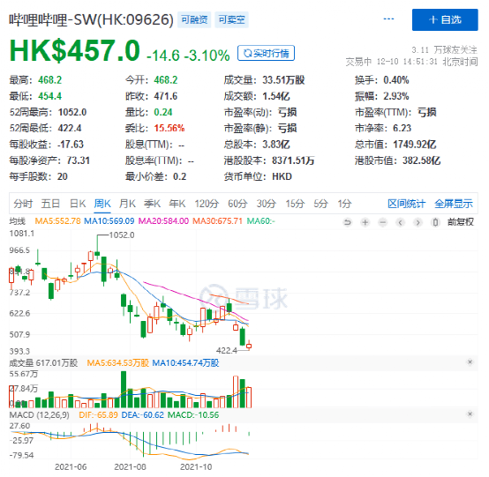The width and height of the screenshot is (489, 477).
Task: Zoom in the K-line chart with plus icon
Action: 365,222
